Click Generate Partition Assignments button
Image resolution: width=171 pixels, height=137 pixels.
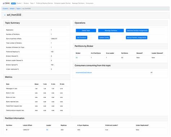tap(137, 31)
